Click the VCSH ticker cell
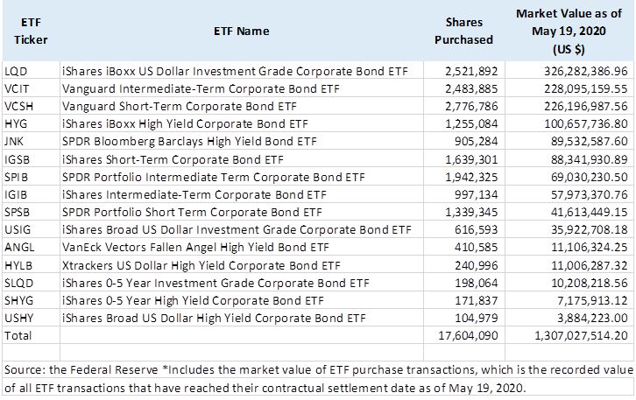The height and width of the screenshot is (400, 636). (x=32, y=106)
